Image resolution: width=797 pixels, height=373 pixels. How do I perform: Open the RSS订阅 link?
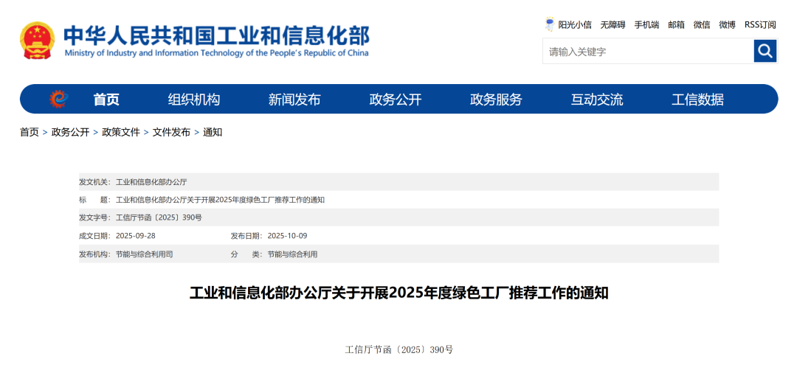760,25
